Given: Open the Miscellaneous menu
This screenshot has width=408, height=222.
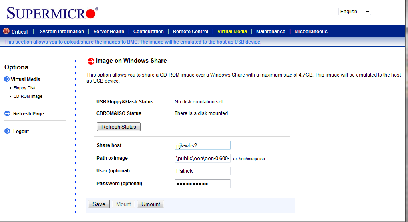Looking at the screenshot, I should point(311,32).
